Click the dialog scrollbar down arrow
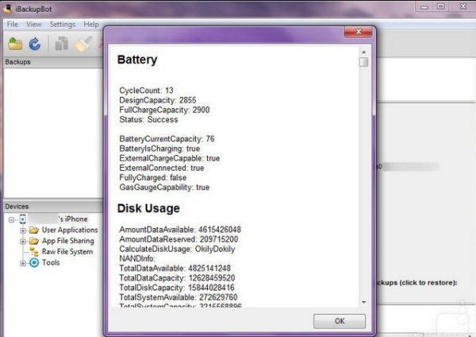The width and height of the screenshot is (476, 337). coord(363,302)
